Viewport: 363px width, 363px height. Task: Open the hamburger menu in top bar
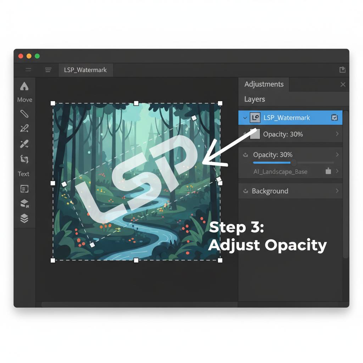point(48,70)
